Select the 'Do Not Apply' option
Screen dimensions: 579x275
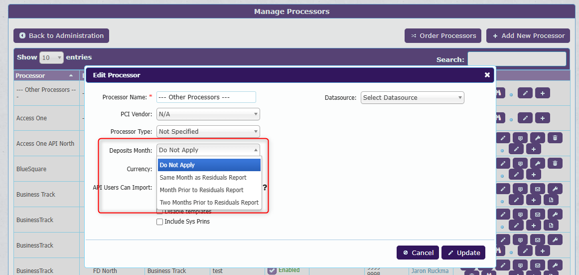pyautogui.click(x=209, y=165)
